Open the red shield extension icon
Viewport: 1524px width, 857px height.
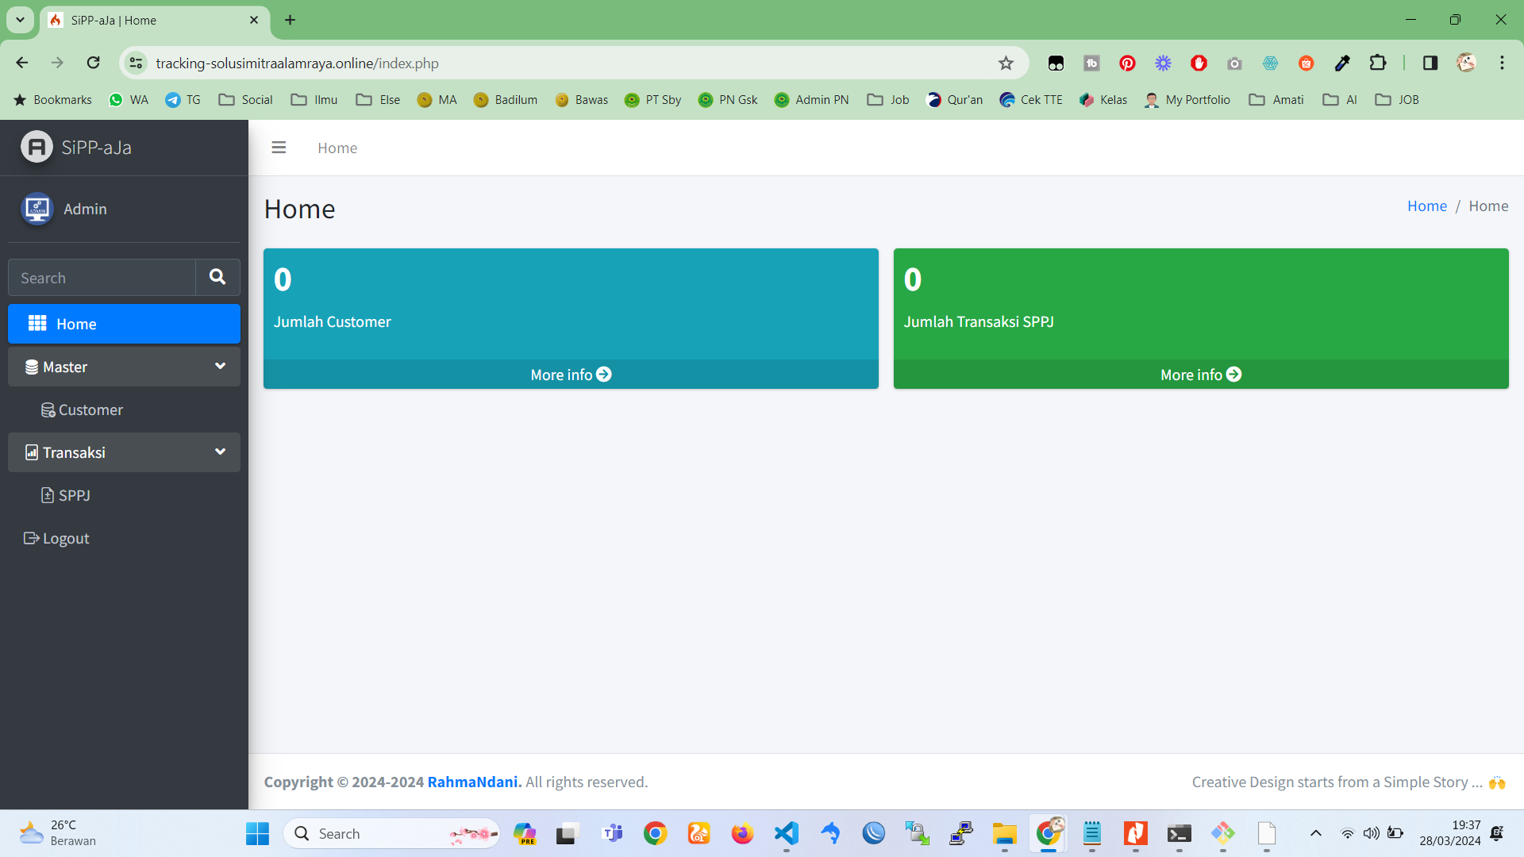(x=1199, y=63)
